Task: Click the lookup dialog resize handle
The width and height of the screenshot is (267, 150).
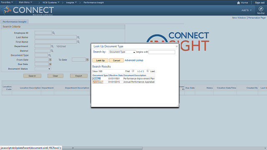Action: [x=177, y=105]
